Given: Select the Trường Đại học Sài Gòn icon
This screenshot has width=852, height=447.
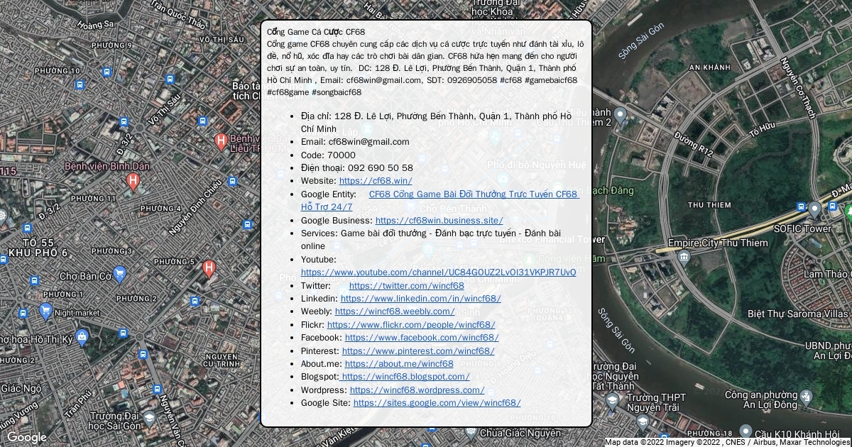Looking at the screenshot, I should point(149,419).
